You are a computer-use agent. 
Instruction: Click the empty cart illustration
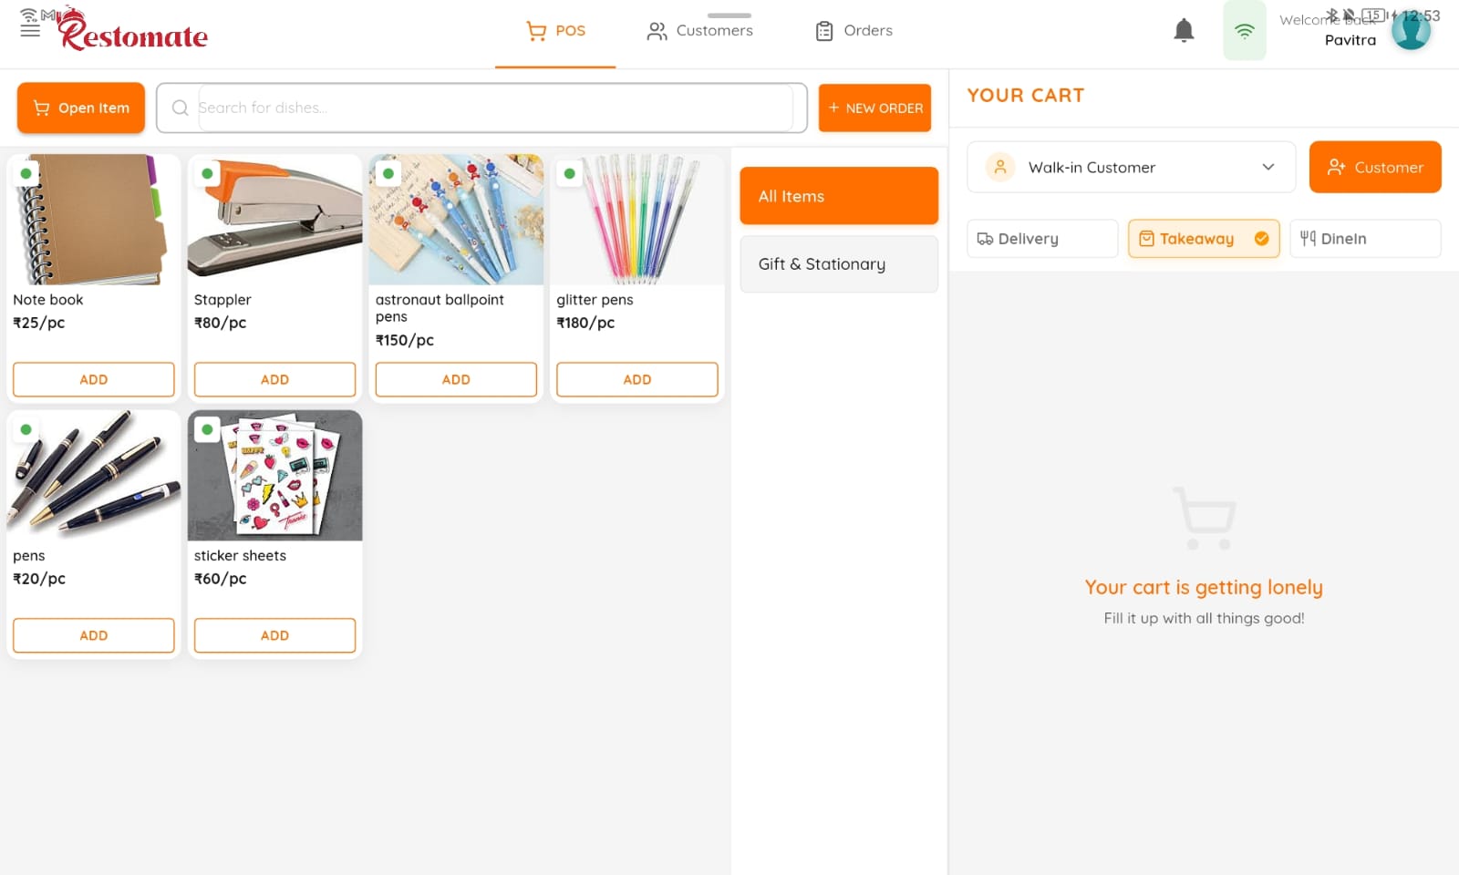coord(1204,518)
